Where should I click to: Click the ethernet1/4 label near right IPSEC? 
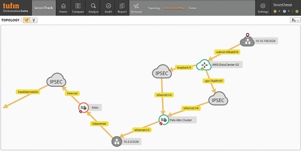tap(191, 108)
